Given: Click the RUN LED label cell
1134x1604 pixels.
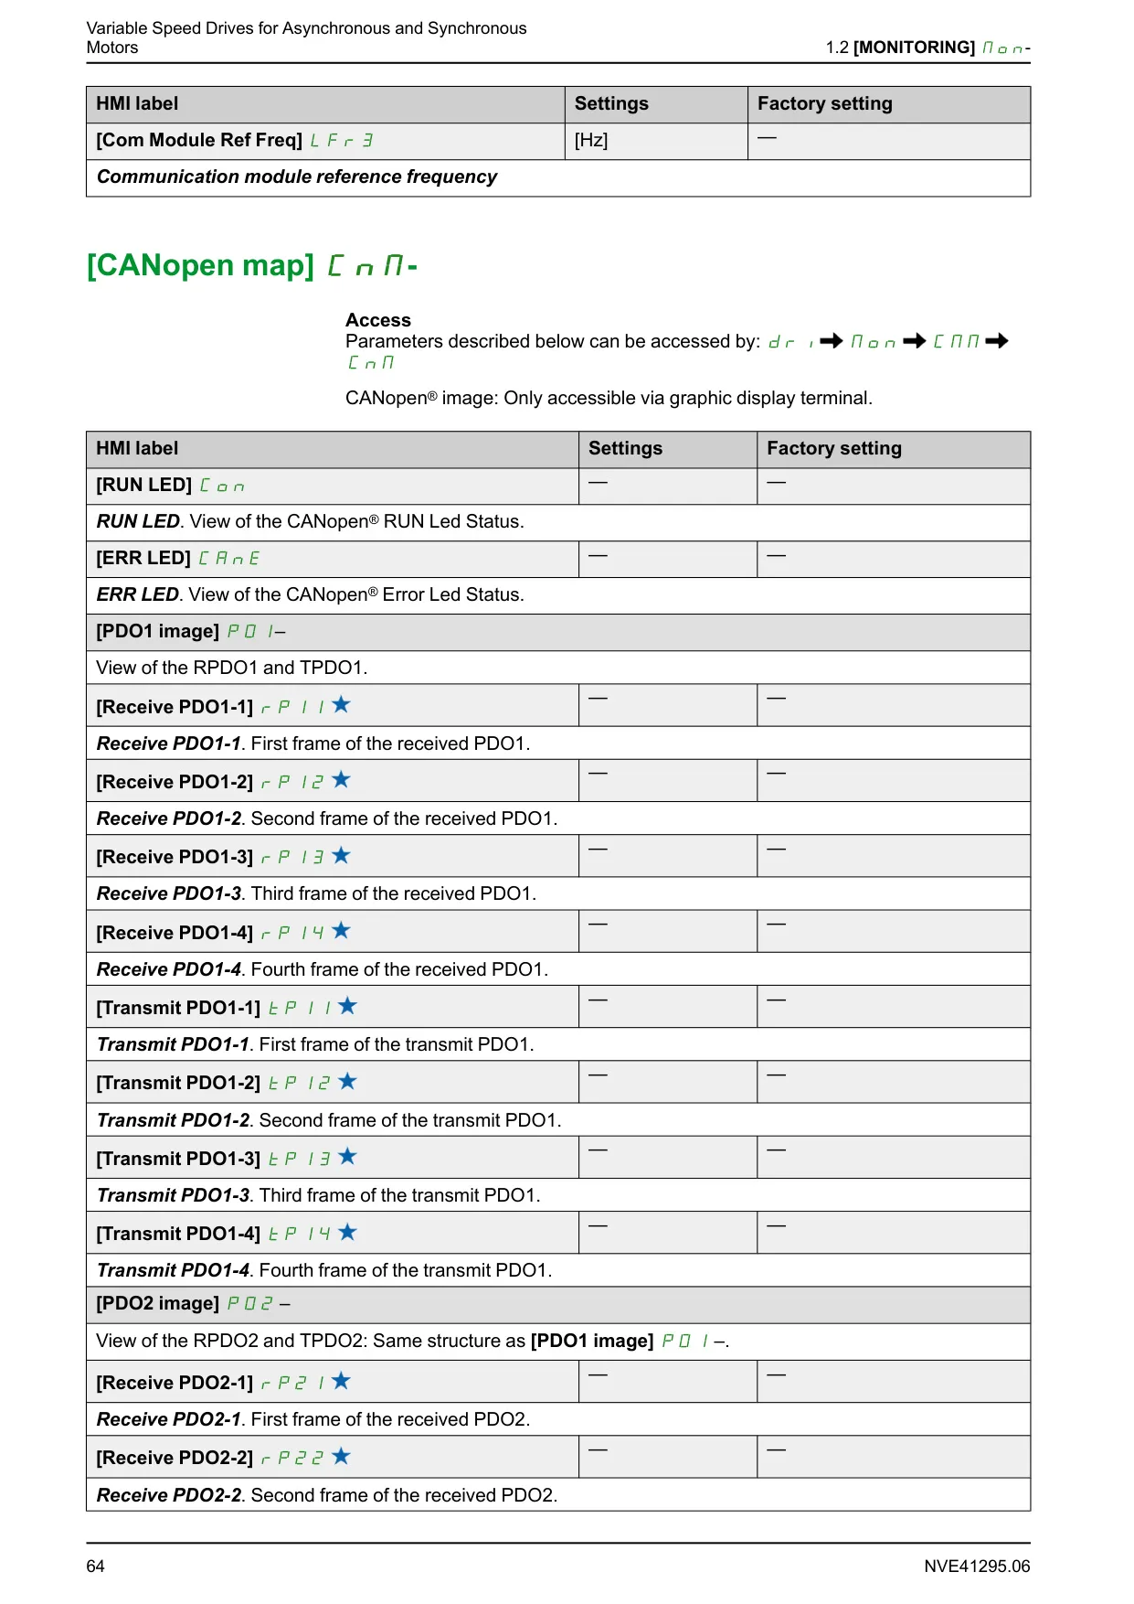Looking at the screenshot, I should point(333,486).
